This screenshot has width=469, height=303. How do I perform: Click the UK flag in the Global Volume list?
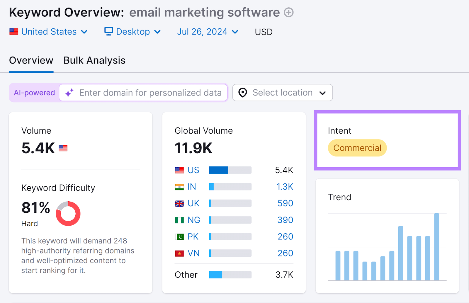179,203
